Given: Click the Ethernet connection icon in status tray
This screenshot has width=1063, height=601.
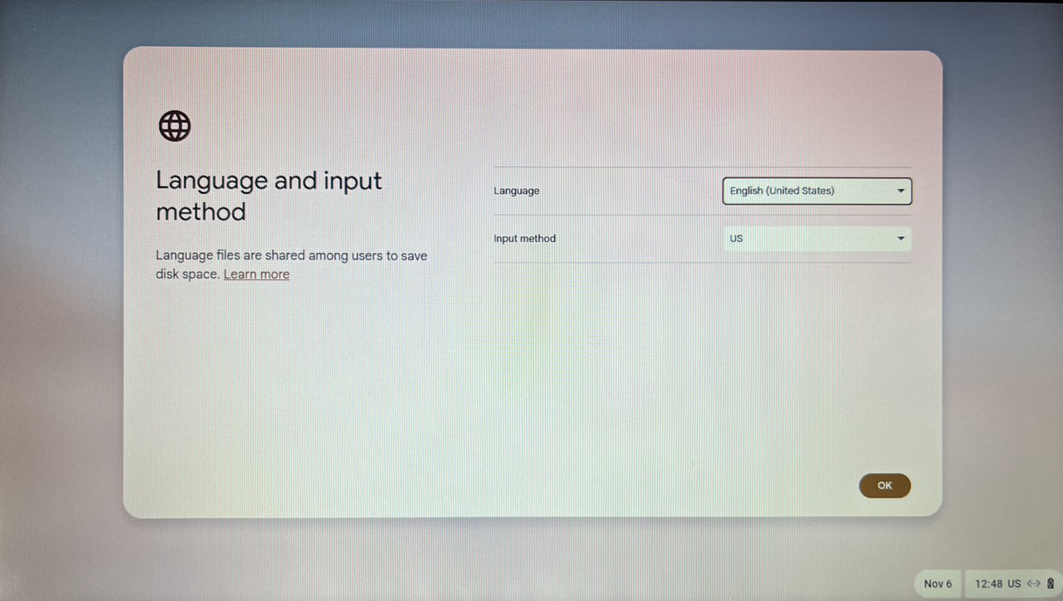Looking at the screenshot, I should (x=1033, y=584).
